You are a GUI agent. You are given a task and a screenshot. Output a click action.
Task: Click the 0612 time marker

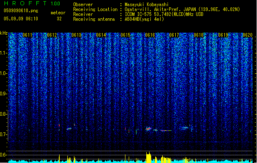(x=52, y=35)
